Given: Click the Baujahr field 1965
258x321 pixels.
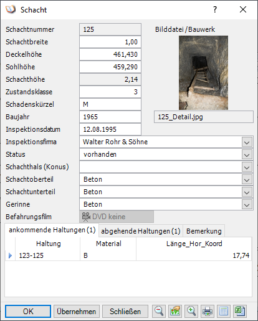Looking at the screenshot, I should [110, 117].
